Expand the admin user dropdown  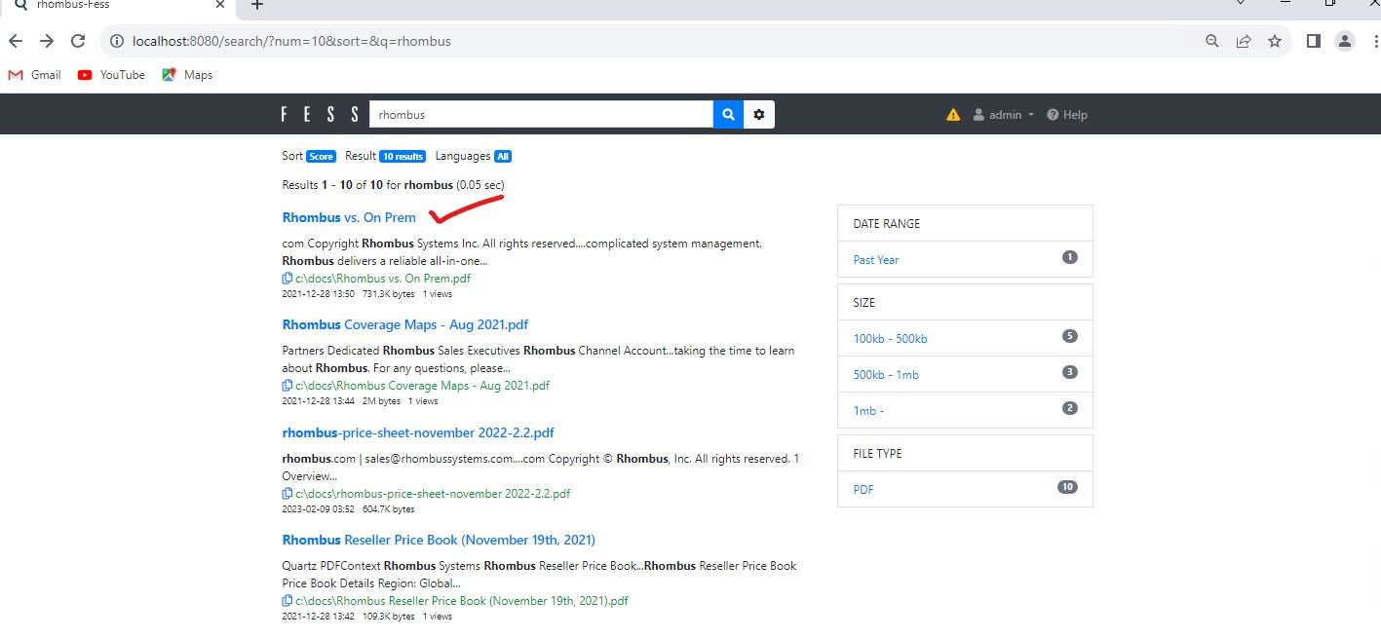tap(1004, 115)
